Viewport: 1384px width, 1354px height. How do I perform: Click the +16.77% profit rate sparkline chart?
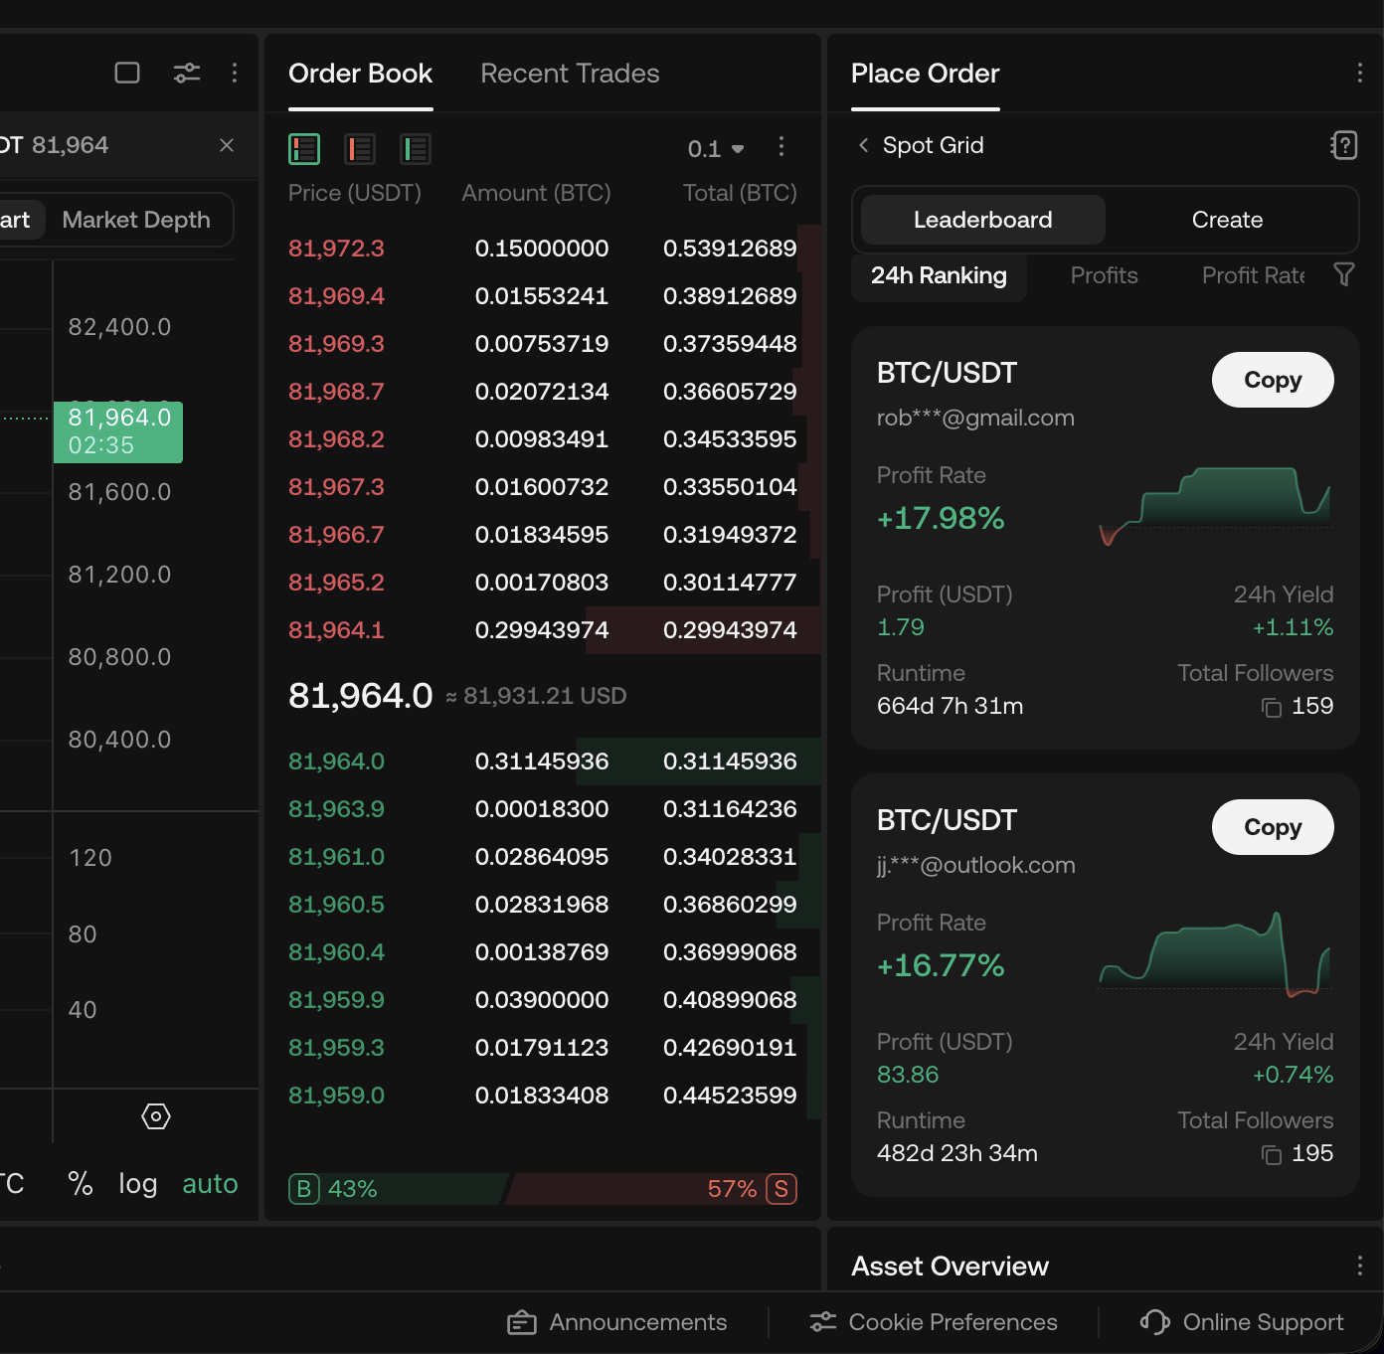click(x=1215, y=954)
